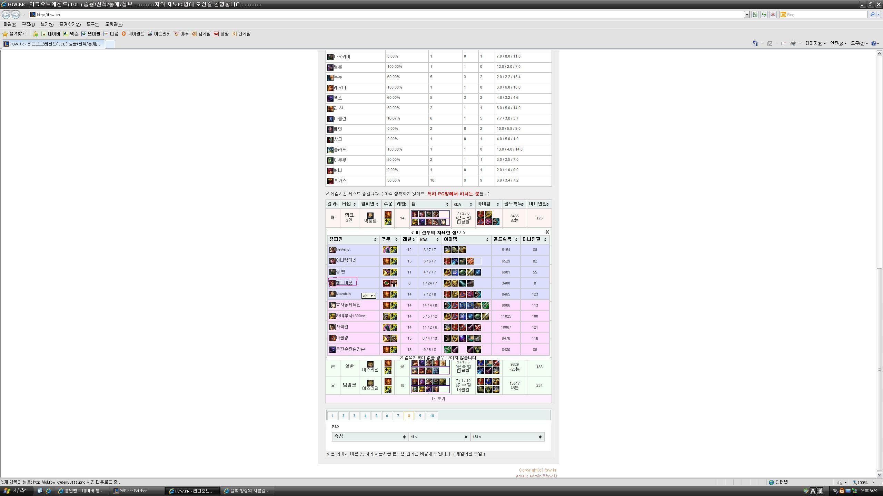This screenshot has height=496, width=883.
Task: Open the 넥슨 favorites bar link
Action: pyautogui.click(x=71, y=34)
